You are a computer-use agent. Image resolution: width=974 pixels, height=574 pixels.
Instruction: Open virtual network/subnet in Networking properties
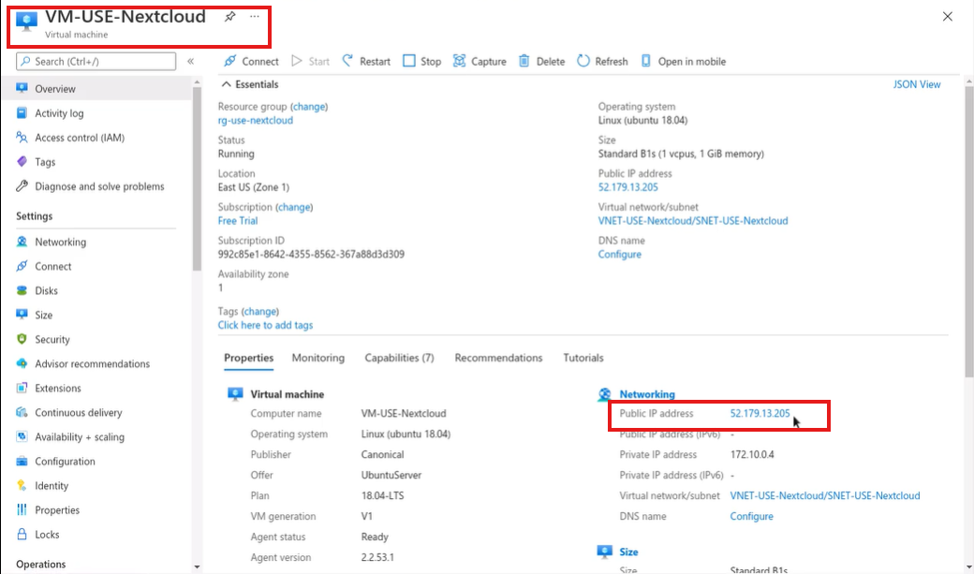coord(825,495)
